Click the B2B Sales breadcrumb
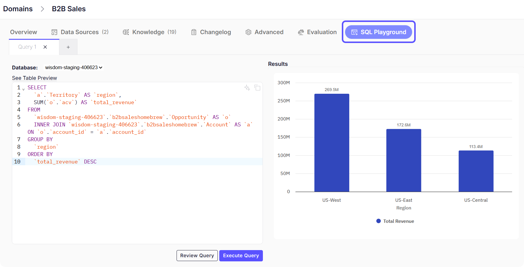The height and width of the screenshot is (267, 524). point(69,9)
